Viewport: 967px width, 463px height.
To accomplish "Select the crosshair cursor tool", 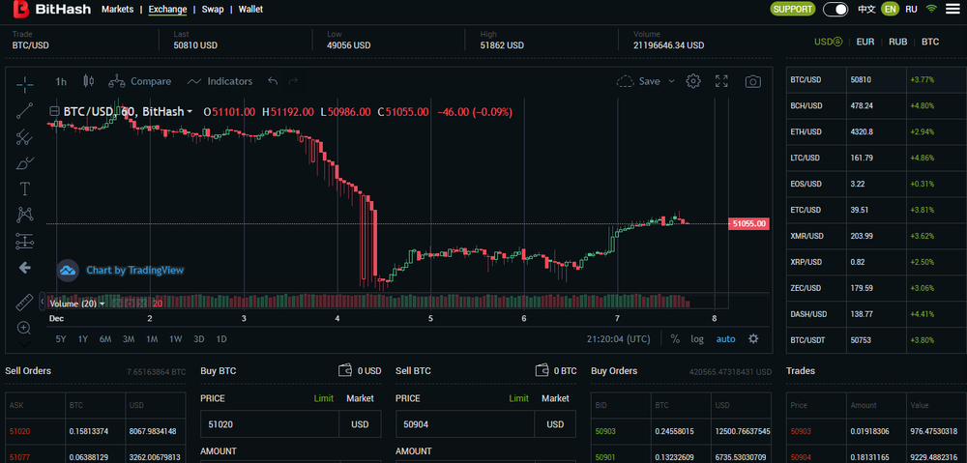I will pyautogui.click(x=25, y=83).
